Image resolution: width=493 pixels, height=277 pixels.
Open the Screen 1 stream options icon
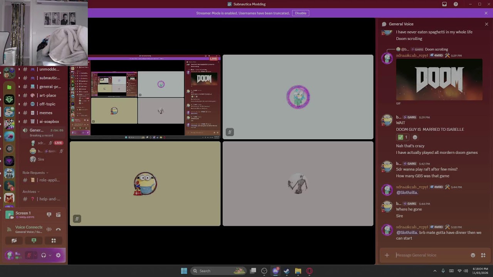click(x=58, y=215)
